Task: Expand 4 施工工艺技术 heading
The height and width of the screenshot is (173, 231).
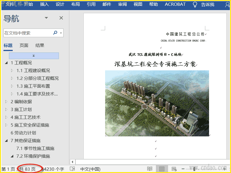Action: coord(6,117)
